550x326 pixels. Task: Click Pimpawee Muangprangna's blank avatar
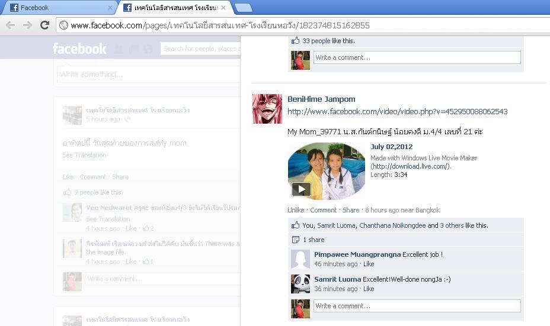coord(300,259)
